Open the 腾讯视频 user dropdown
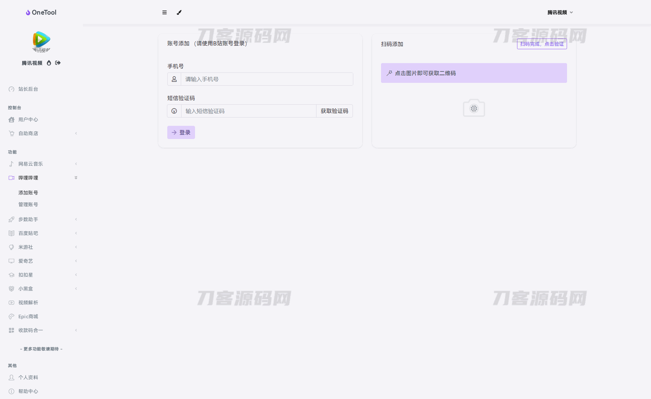The image size is (651, 399). click(x=560, y=12)
